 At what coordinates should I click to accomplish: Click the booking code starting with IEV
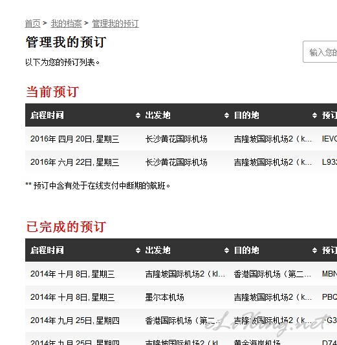tap(329, 139)
